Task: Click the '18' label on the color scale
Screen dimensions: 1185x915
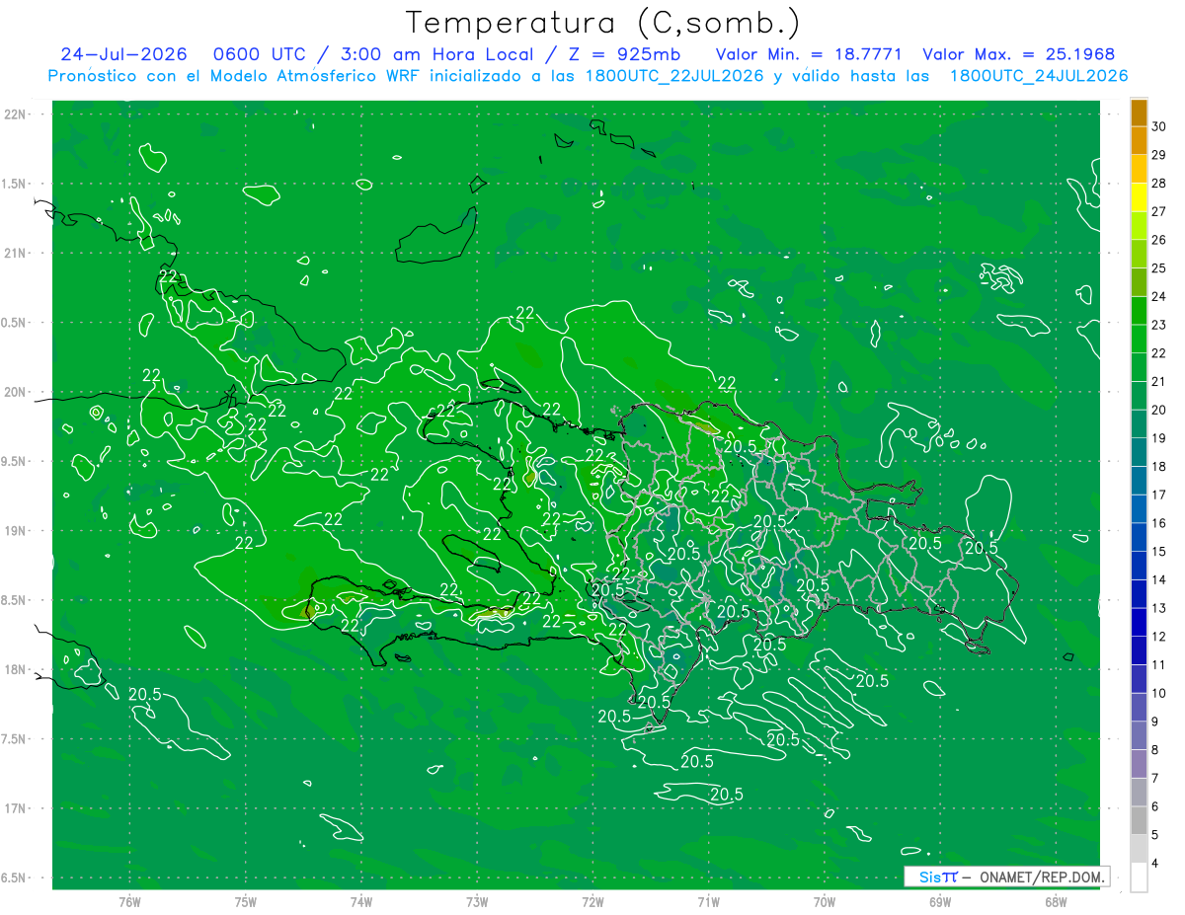Action: point(1159,467)
